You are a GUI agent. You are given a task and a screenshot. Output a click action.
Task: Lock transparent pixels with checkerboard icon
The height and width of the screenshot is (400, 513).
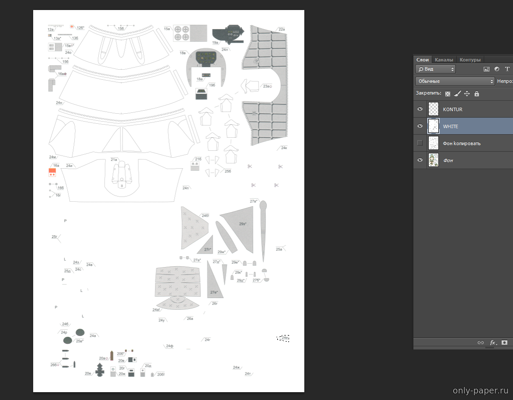tap(448, 94)
